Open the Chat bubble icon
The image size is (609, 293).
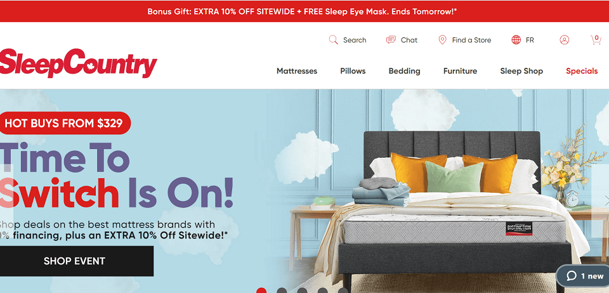tap(391, 40)
